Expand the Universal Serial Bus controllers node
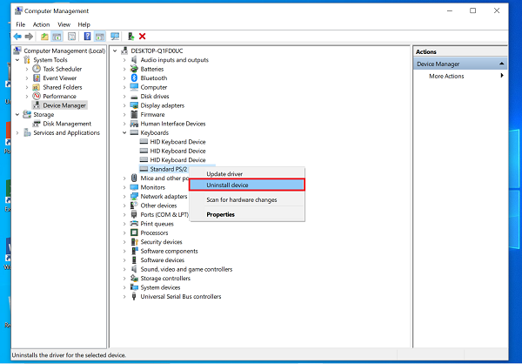The height and width of the screenshot is (364, 522). click(125, 297)
